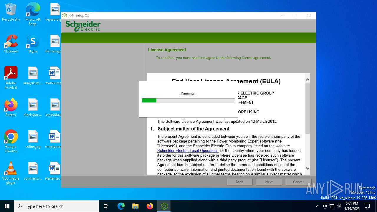The image size is (377, 212).
Task: Click the Running progress bar
Action: click(x=188, y=100)
